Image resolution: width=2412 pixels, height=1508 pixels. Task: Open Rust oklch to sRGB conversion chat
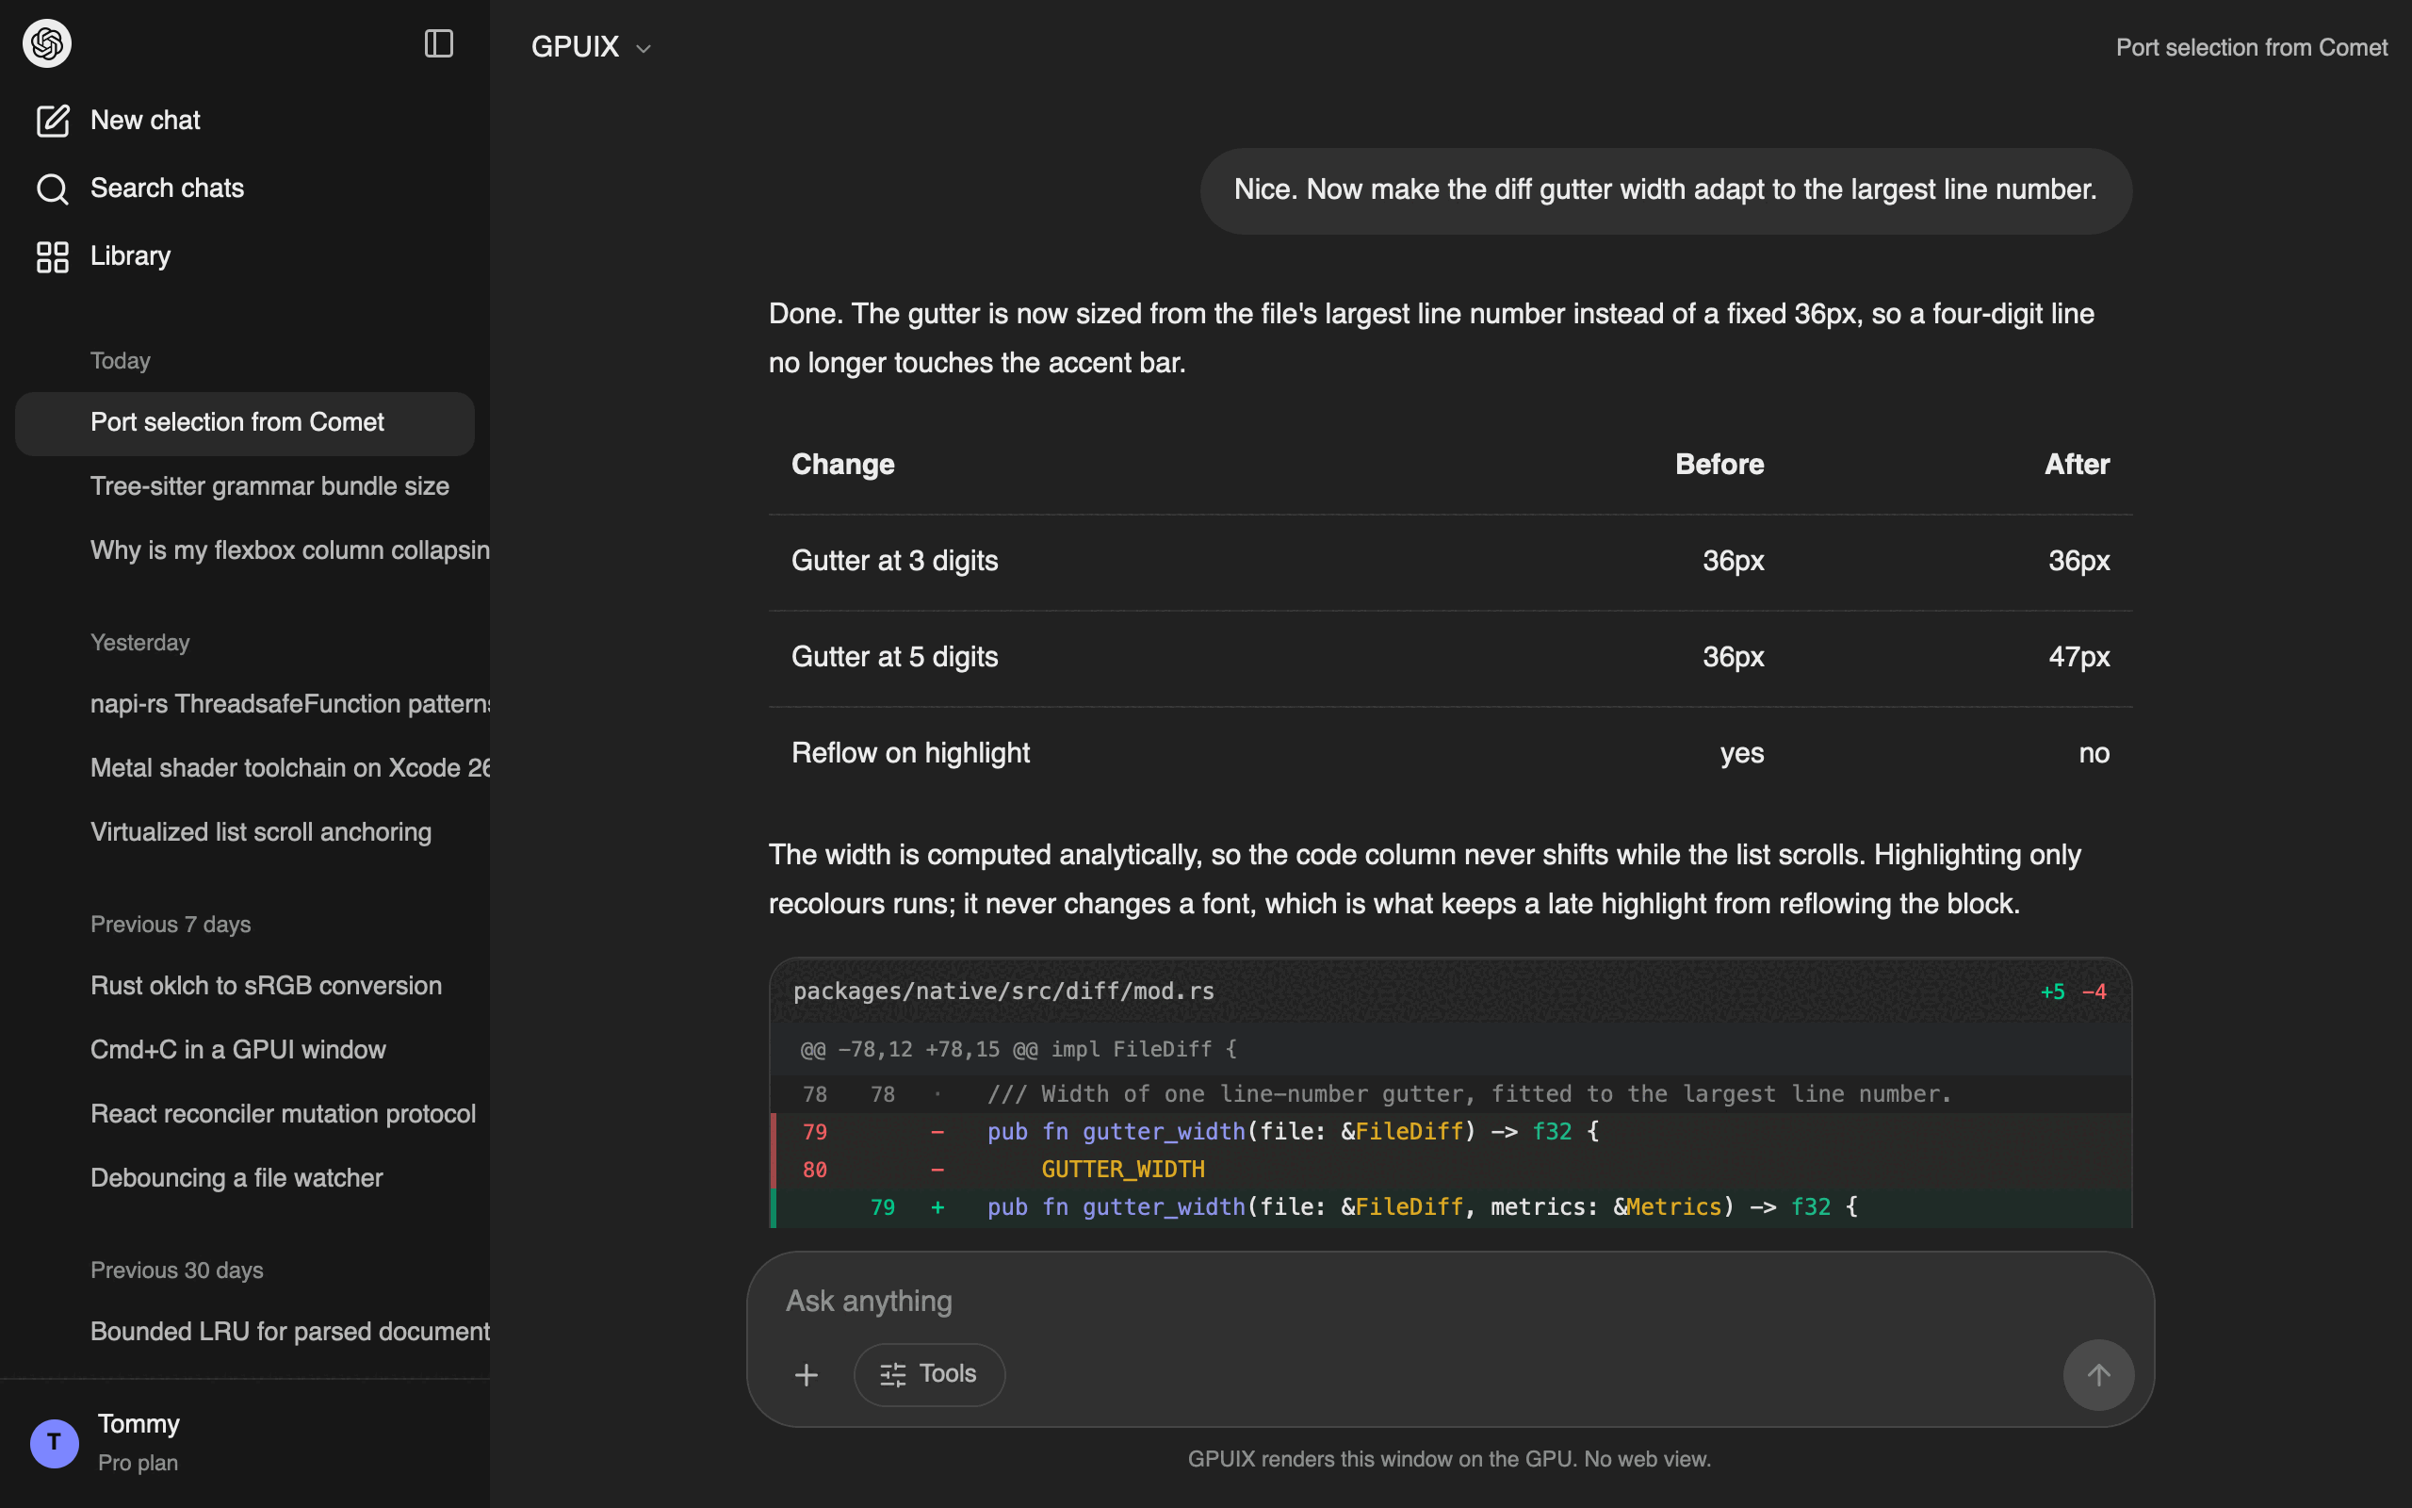click(x=245, y=986)
